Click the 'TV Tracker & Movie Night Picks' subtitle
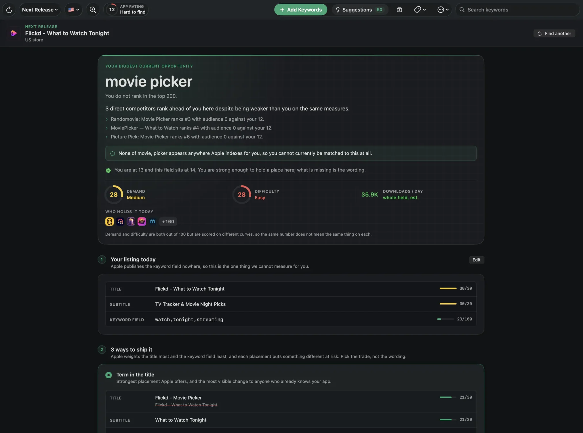The height and width of the screenshot is (433, 583). coord(190,304)
